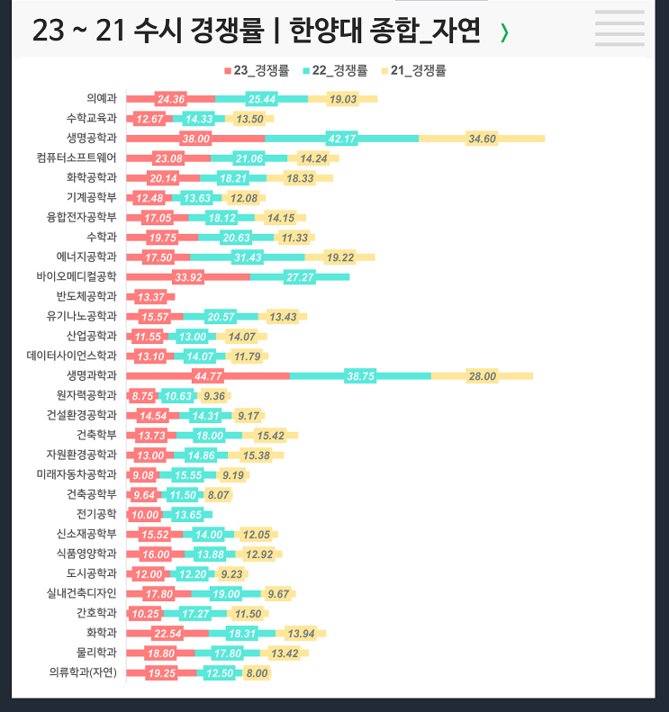Click the 8.00 value on 의류학과(자연) bar

tap(257, 673)
